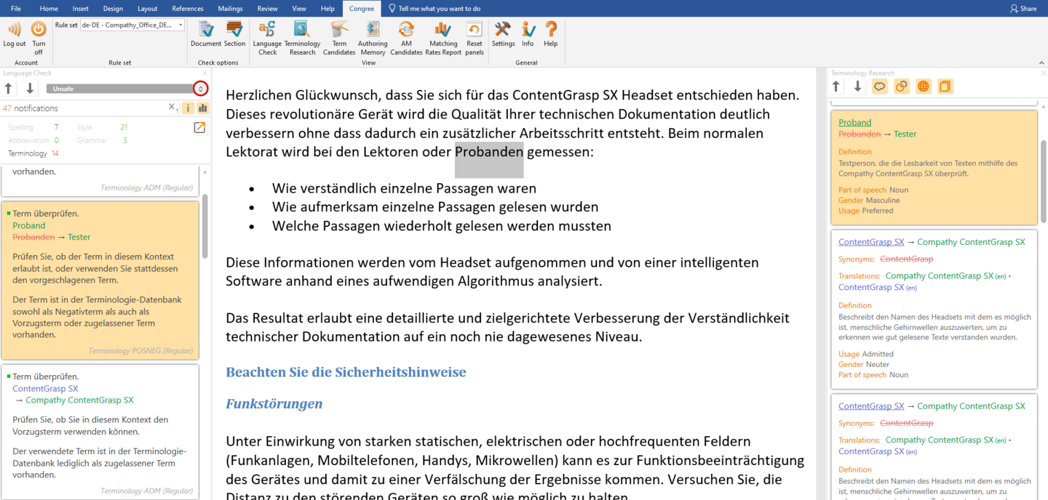The image size is (1048, 500).
Task: Toggle the globe filter in Terminology Research
Action: coord(923,86)
